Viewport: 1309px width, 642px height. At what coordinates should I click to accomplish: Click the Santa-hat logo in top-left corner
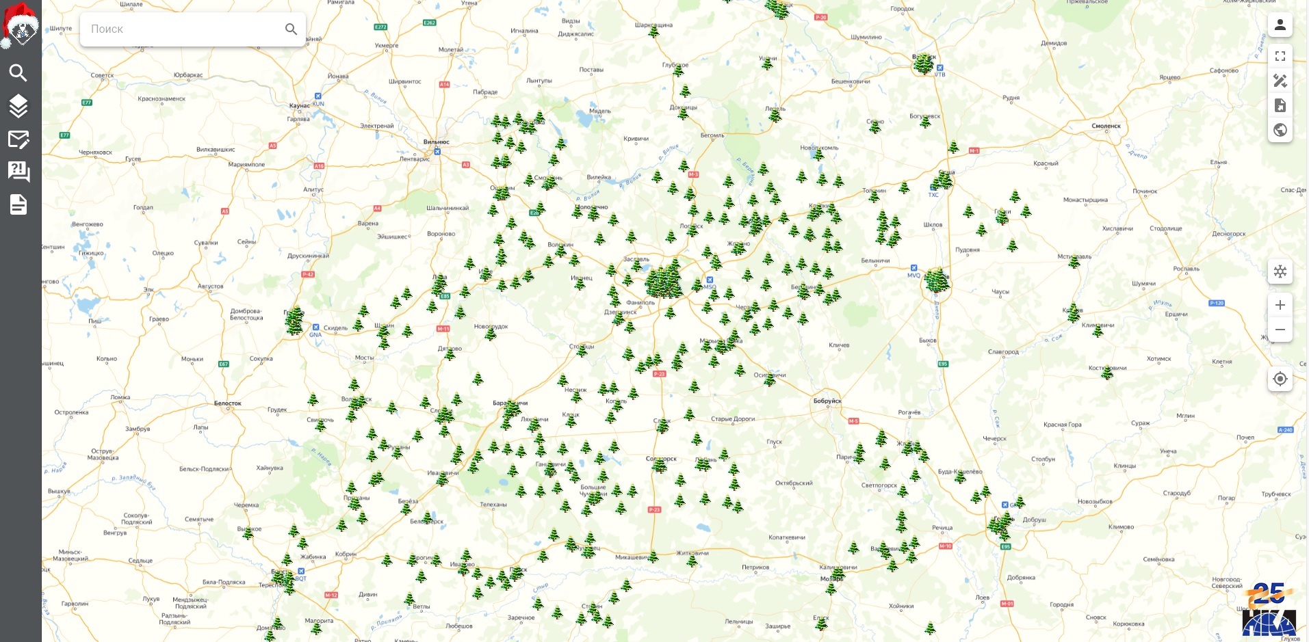[21, 26]
